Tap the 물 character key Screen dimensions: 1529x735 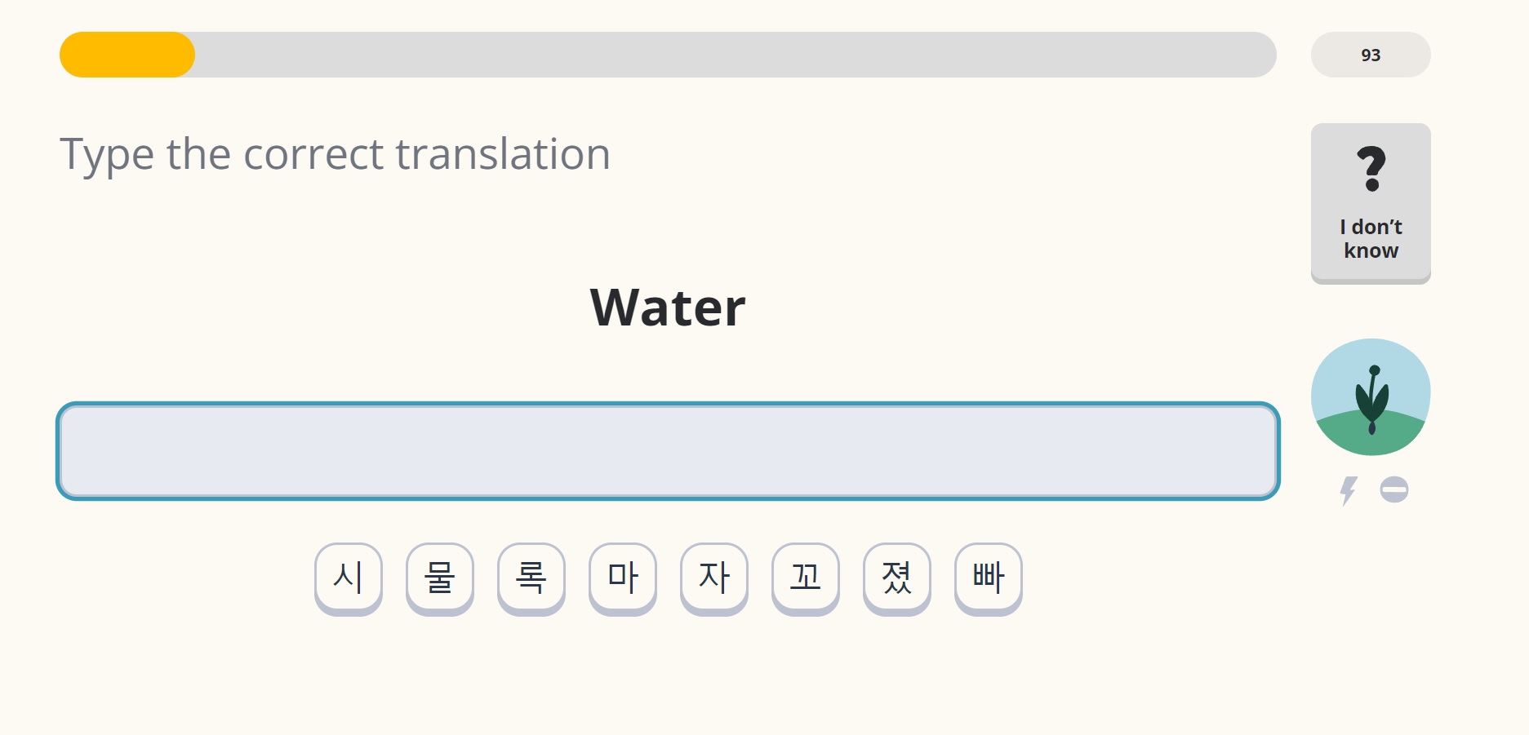(x=440, y=578)
